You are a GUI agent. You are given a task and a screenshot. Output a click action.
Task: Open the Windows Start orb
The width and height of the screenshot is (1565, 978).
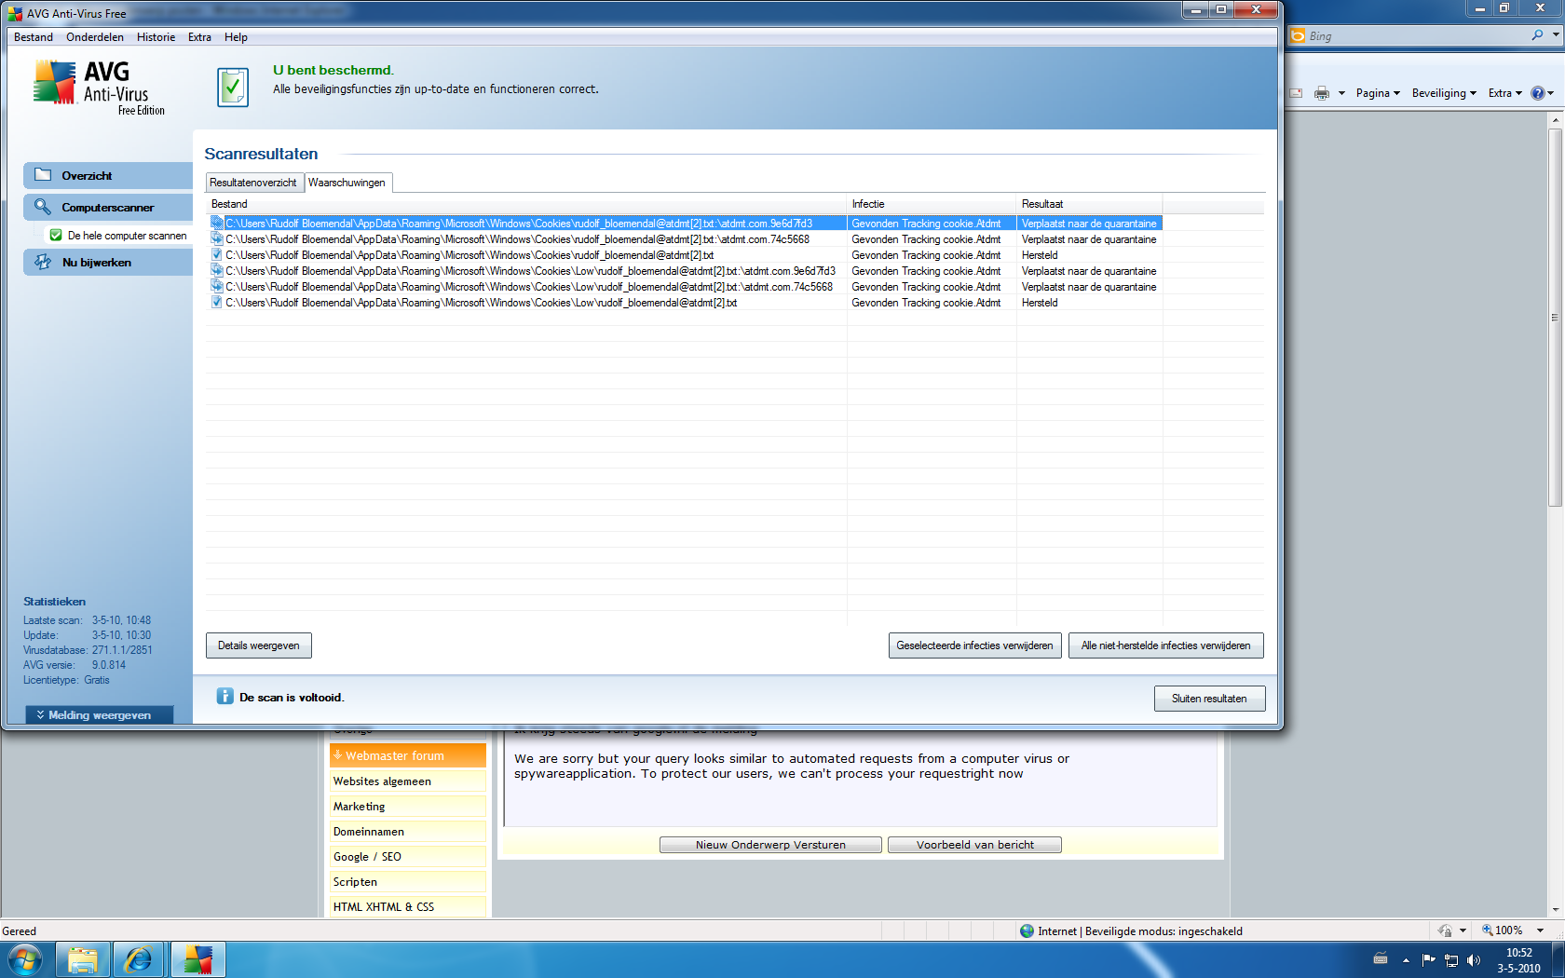[24, 959]
